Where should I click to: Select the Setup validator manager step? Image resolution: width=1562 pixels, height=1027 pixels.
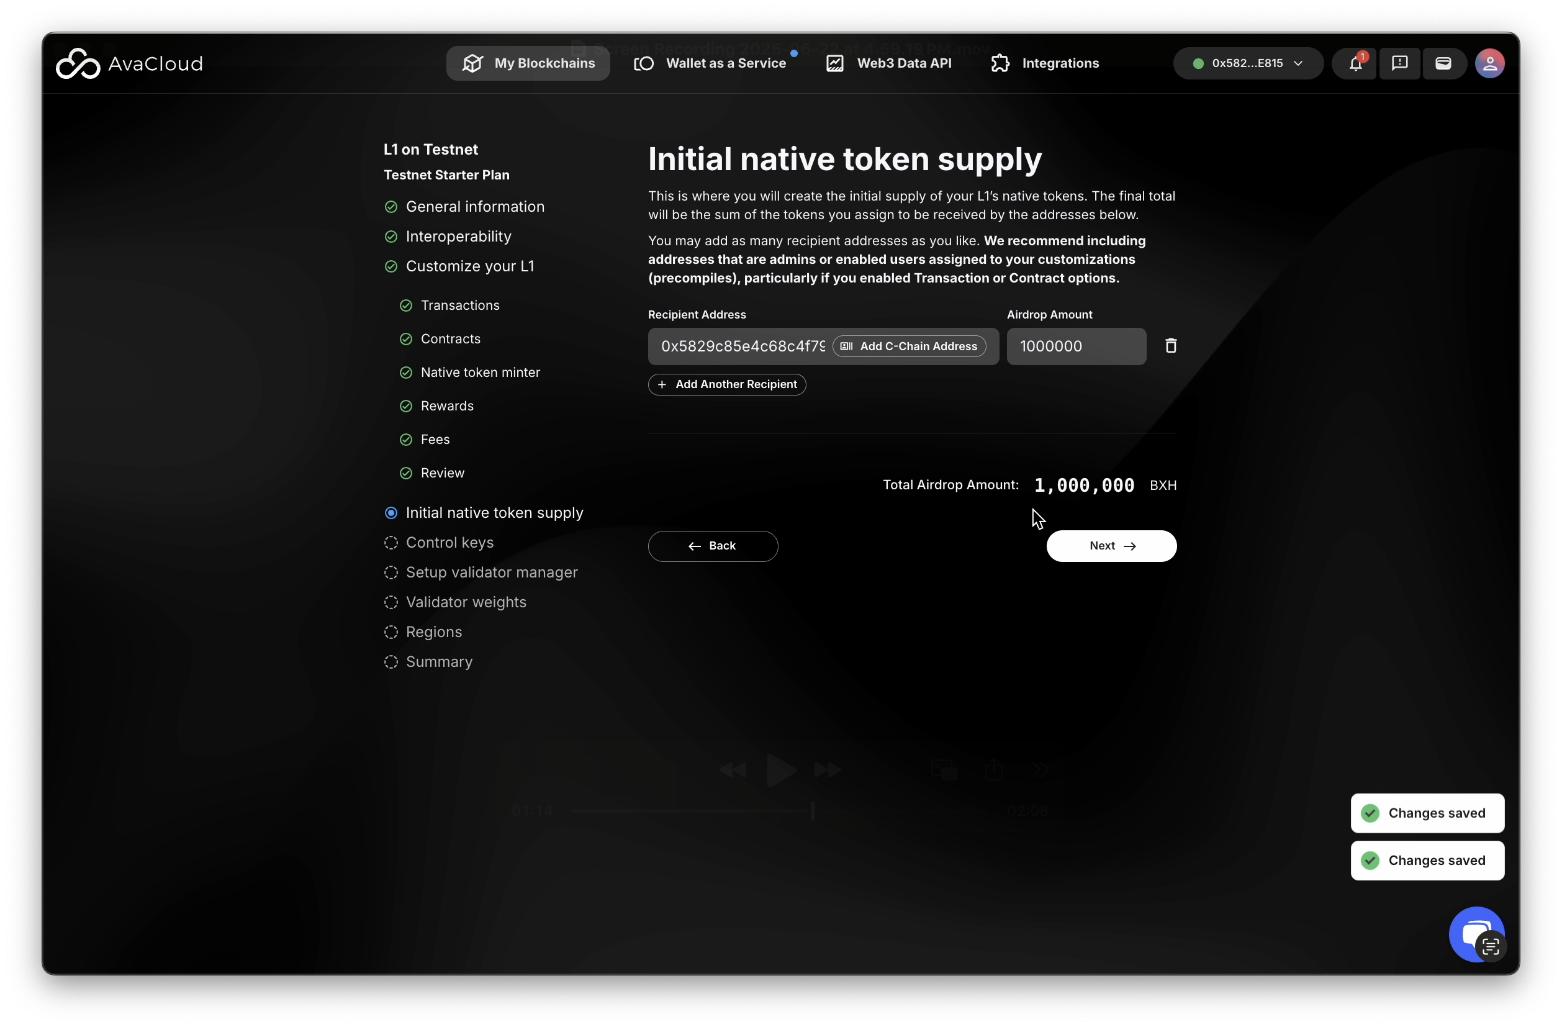tap(491, 572)
